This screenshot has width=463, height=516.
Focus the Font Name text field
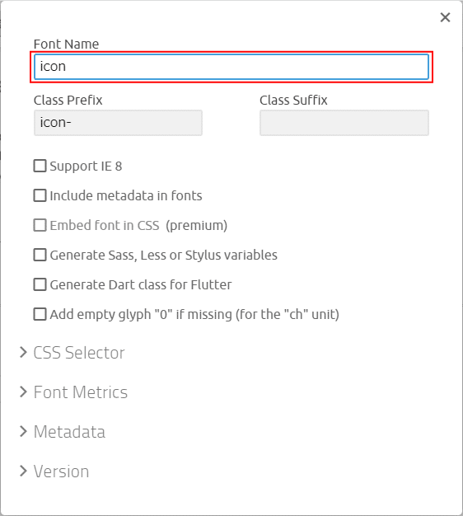(x=231, y=67)
